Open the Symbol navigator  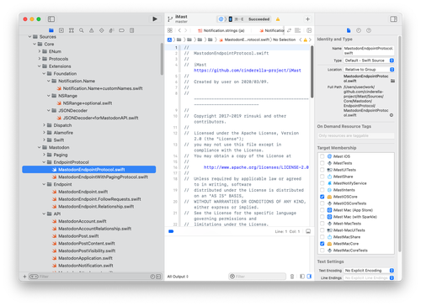(x=72, y=30)
